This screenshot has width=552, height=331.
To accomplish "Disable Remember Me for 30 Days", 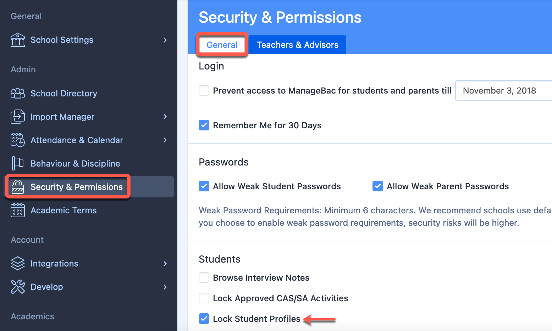I will 204,125.
